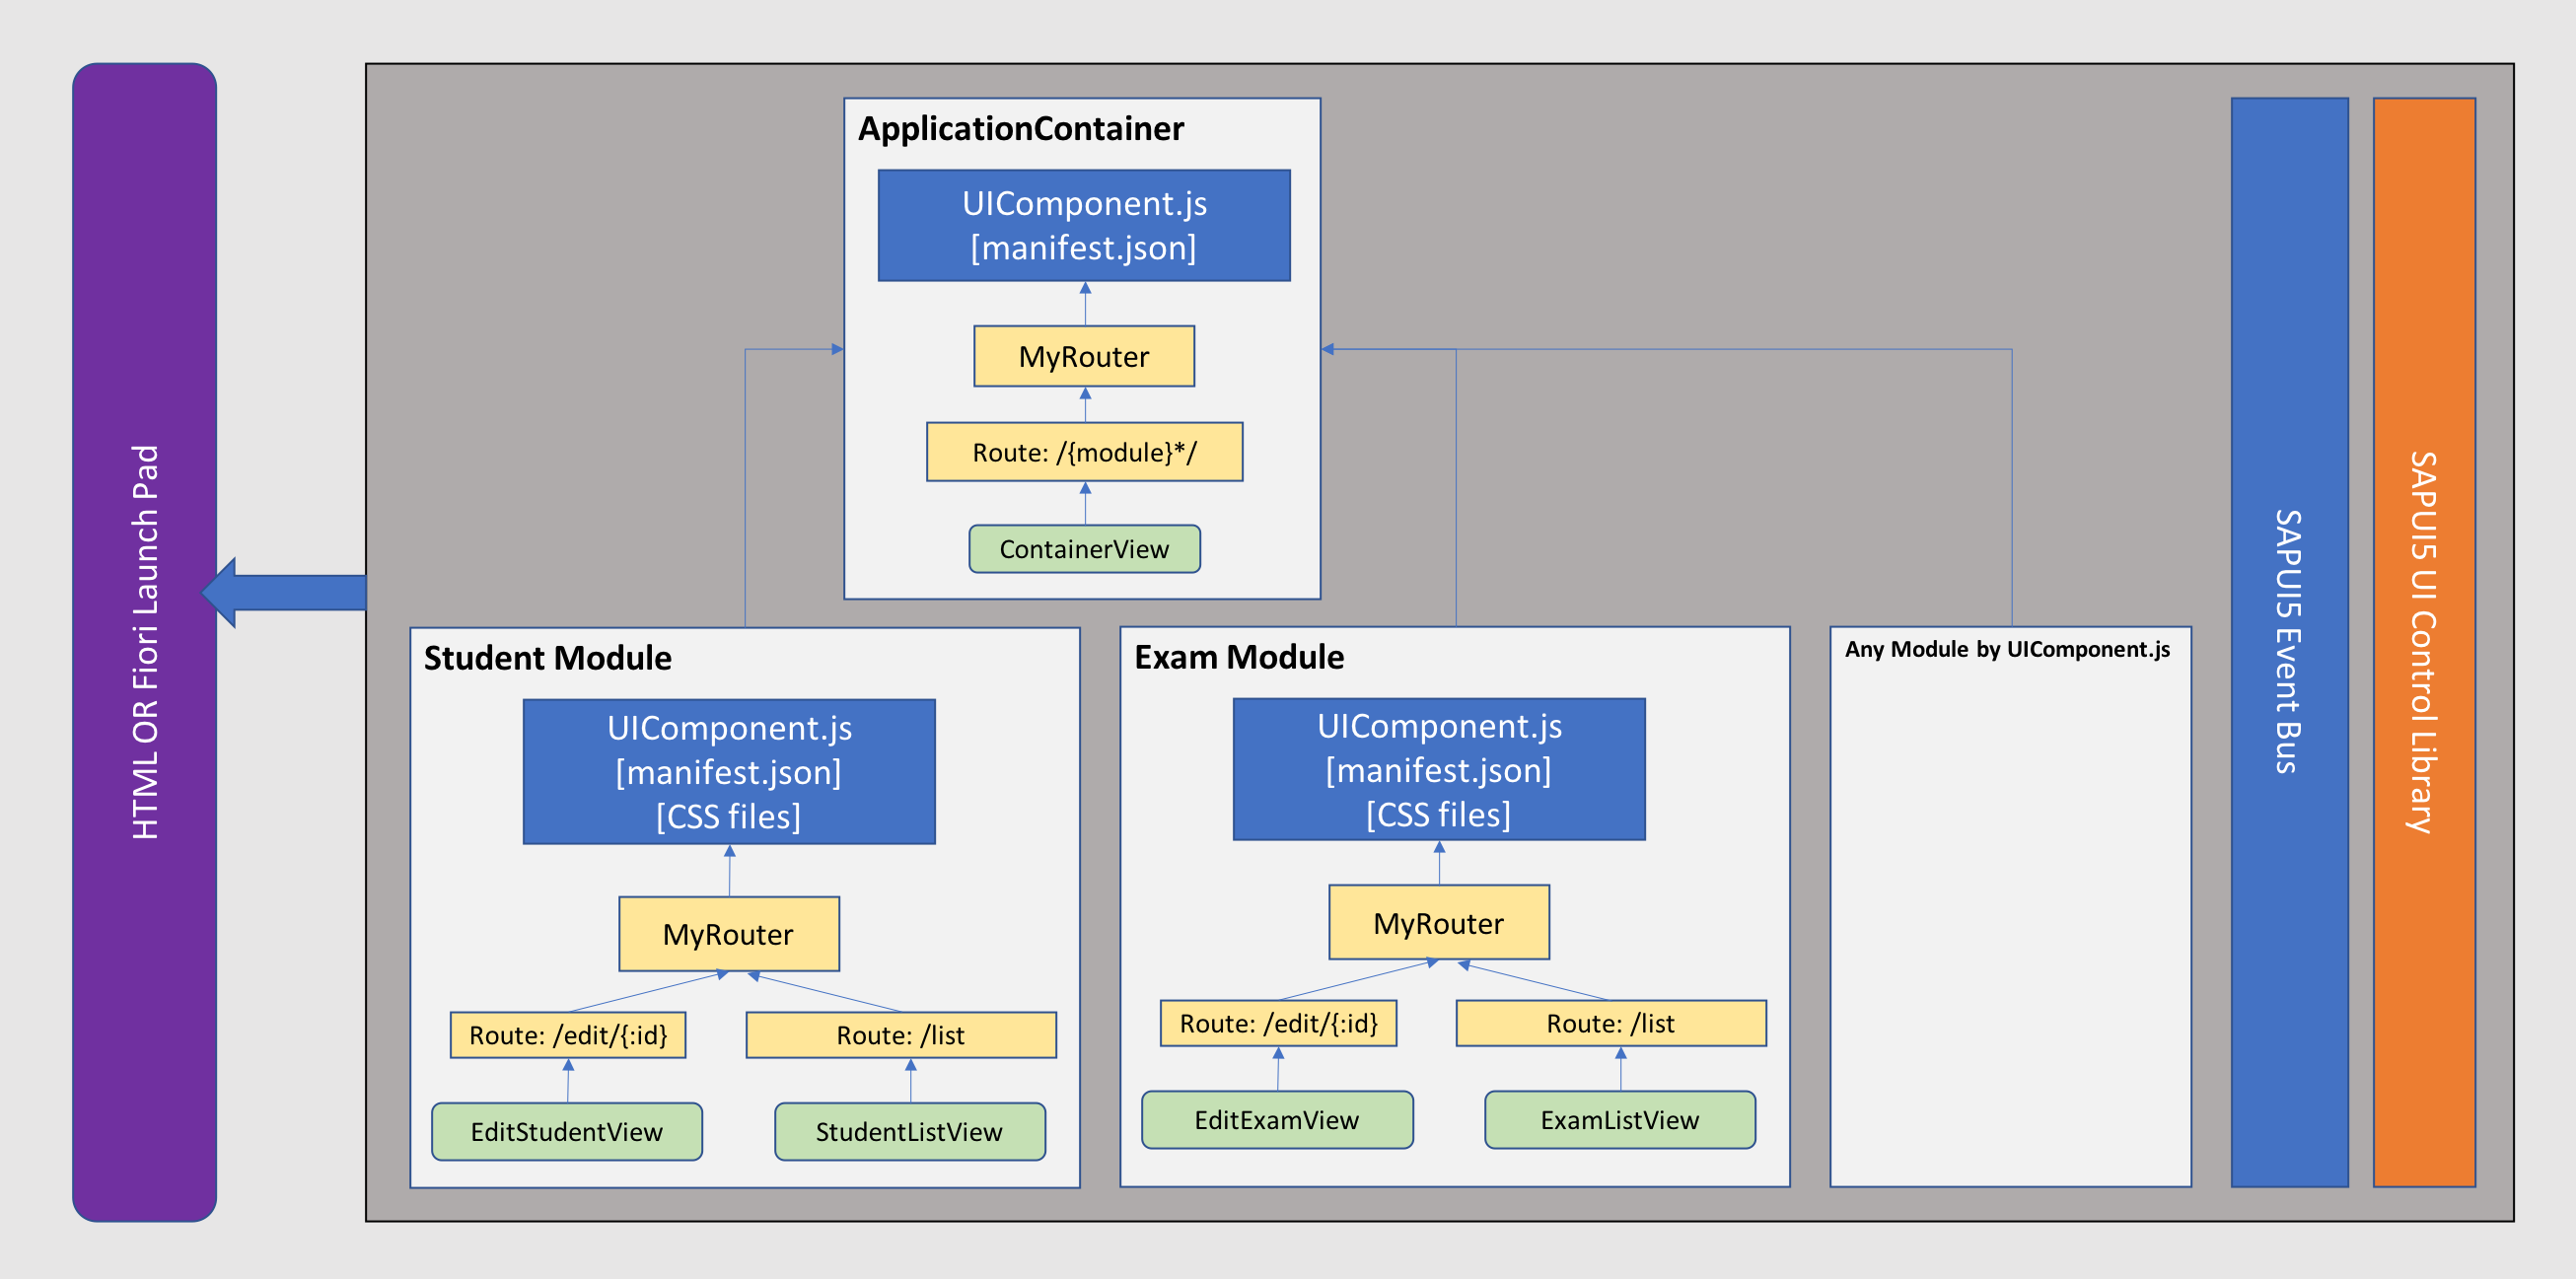Click the ExamListView node
Screen dimensions: 2576x1279
[1619, 1120]
